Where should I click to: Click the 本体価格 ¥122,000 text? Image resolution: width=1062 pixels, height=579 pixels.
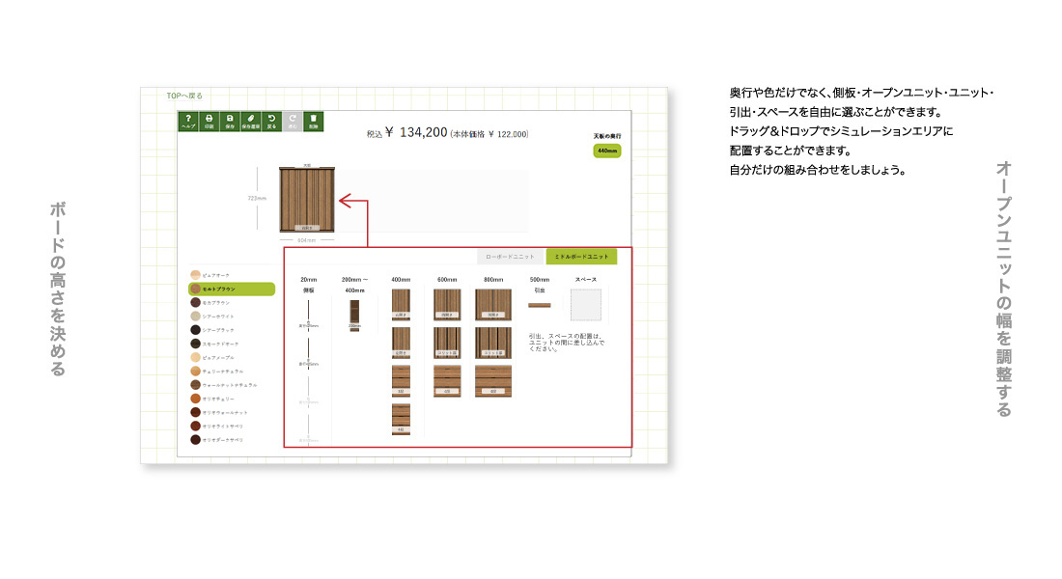click(x=489, y=134)
